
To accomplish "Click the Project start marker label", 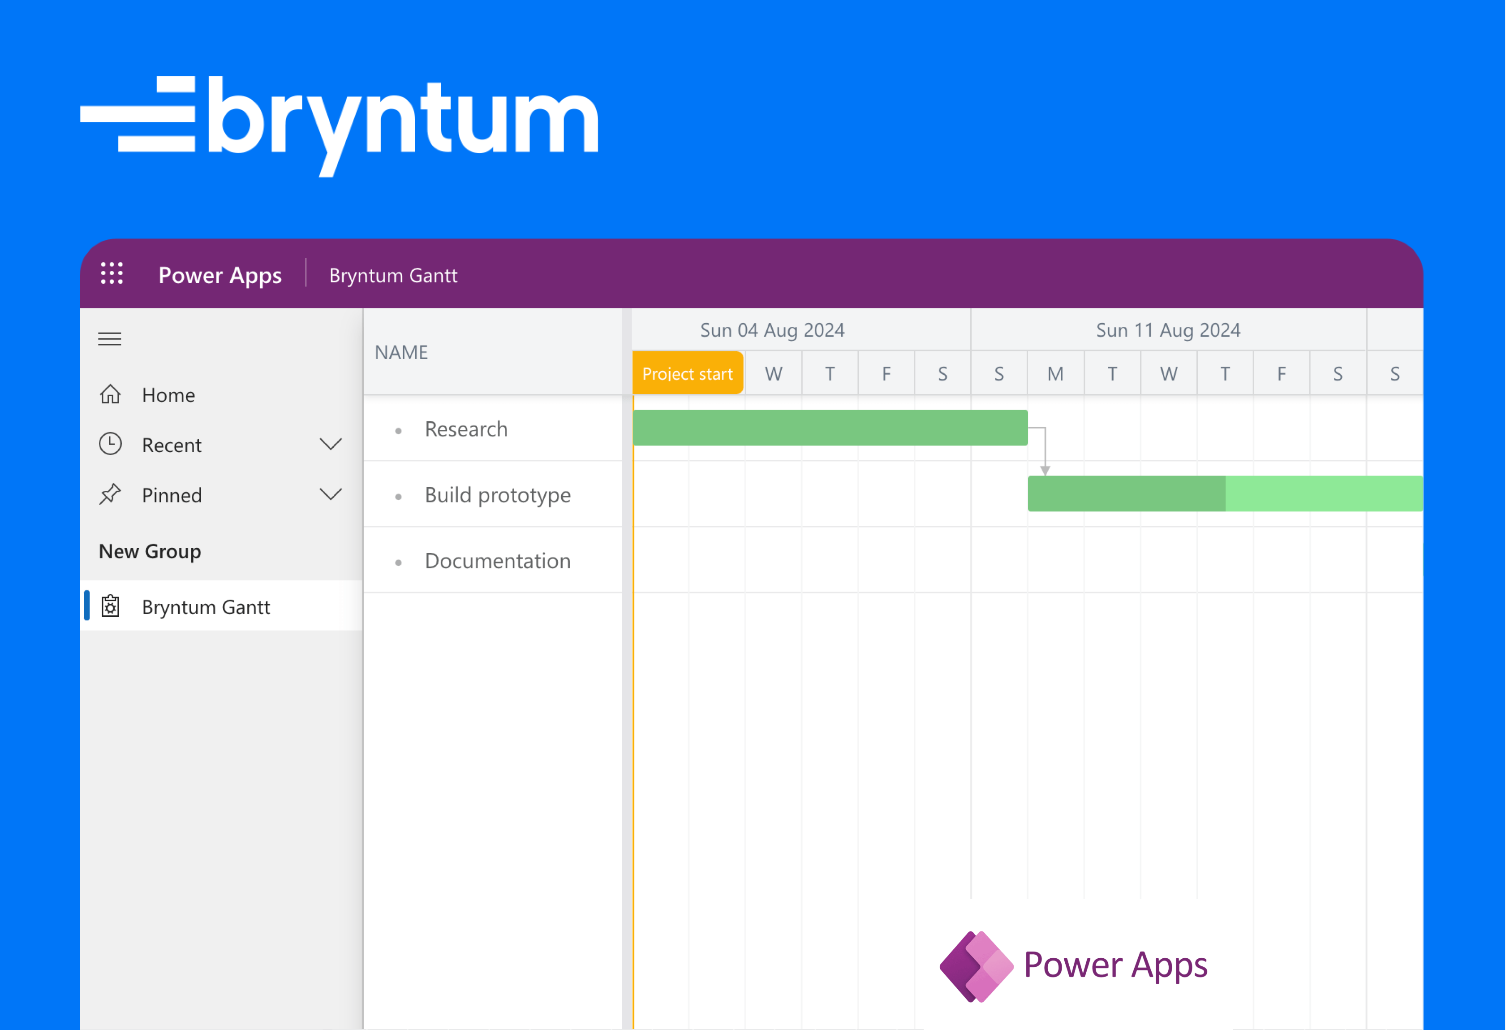I will [688, 373].
